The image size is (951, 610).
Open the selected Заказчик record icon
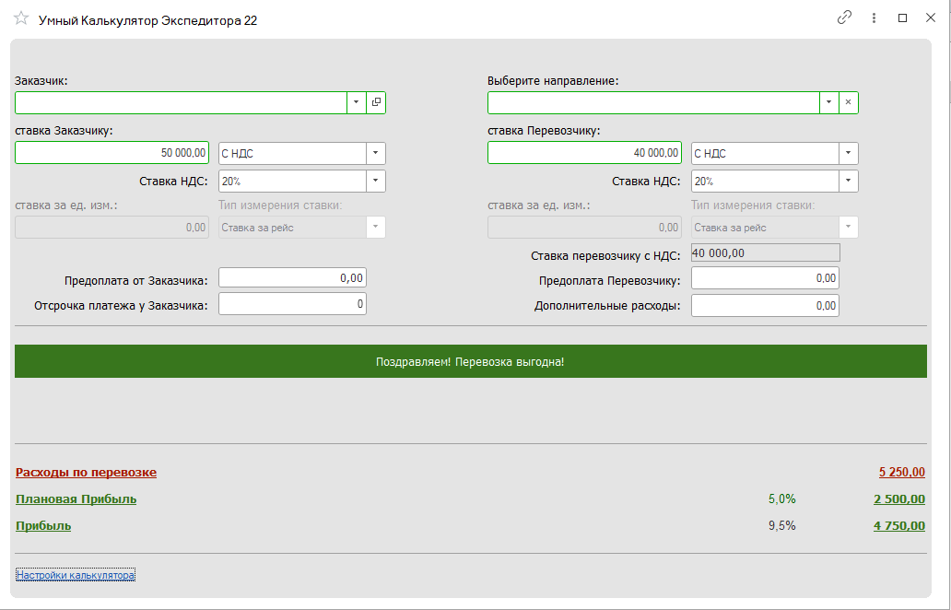tap(376, 102)
